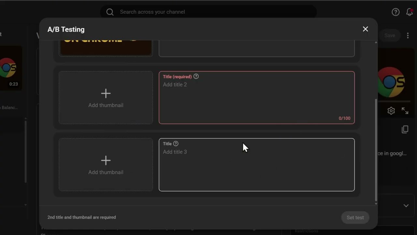
Task: Expand the video preview to fullscreen
Action: click(405, 111)
